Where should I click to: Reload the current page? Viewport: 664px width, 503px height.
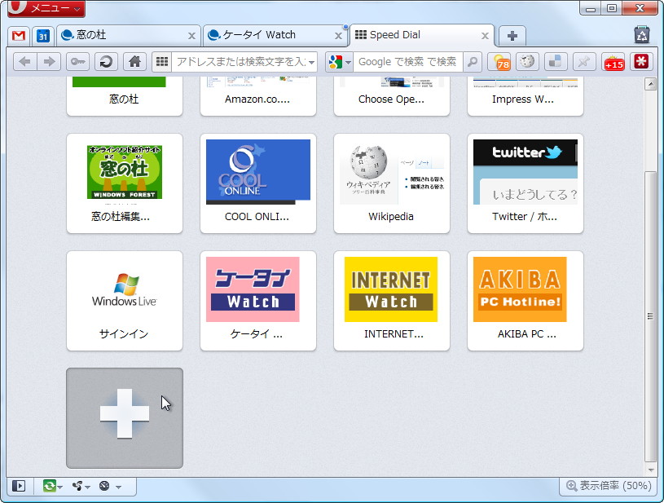pos(105,61)
